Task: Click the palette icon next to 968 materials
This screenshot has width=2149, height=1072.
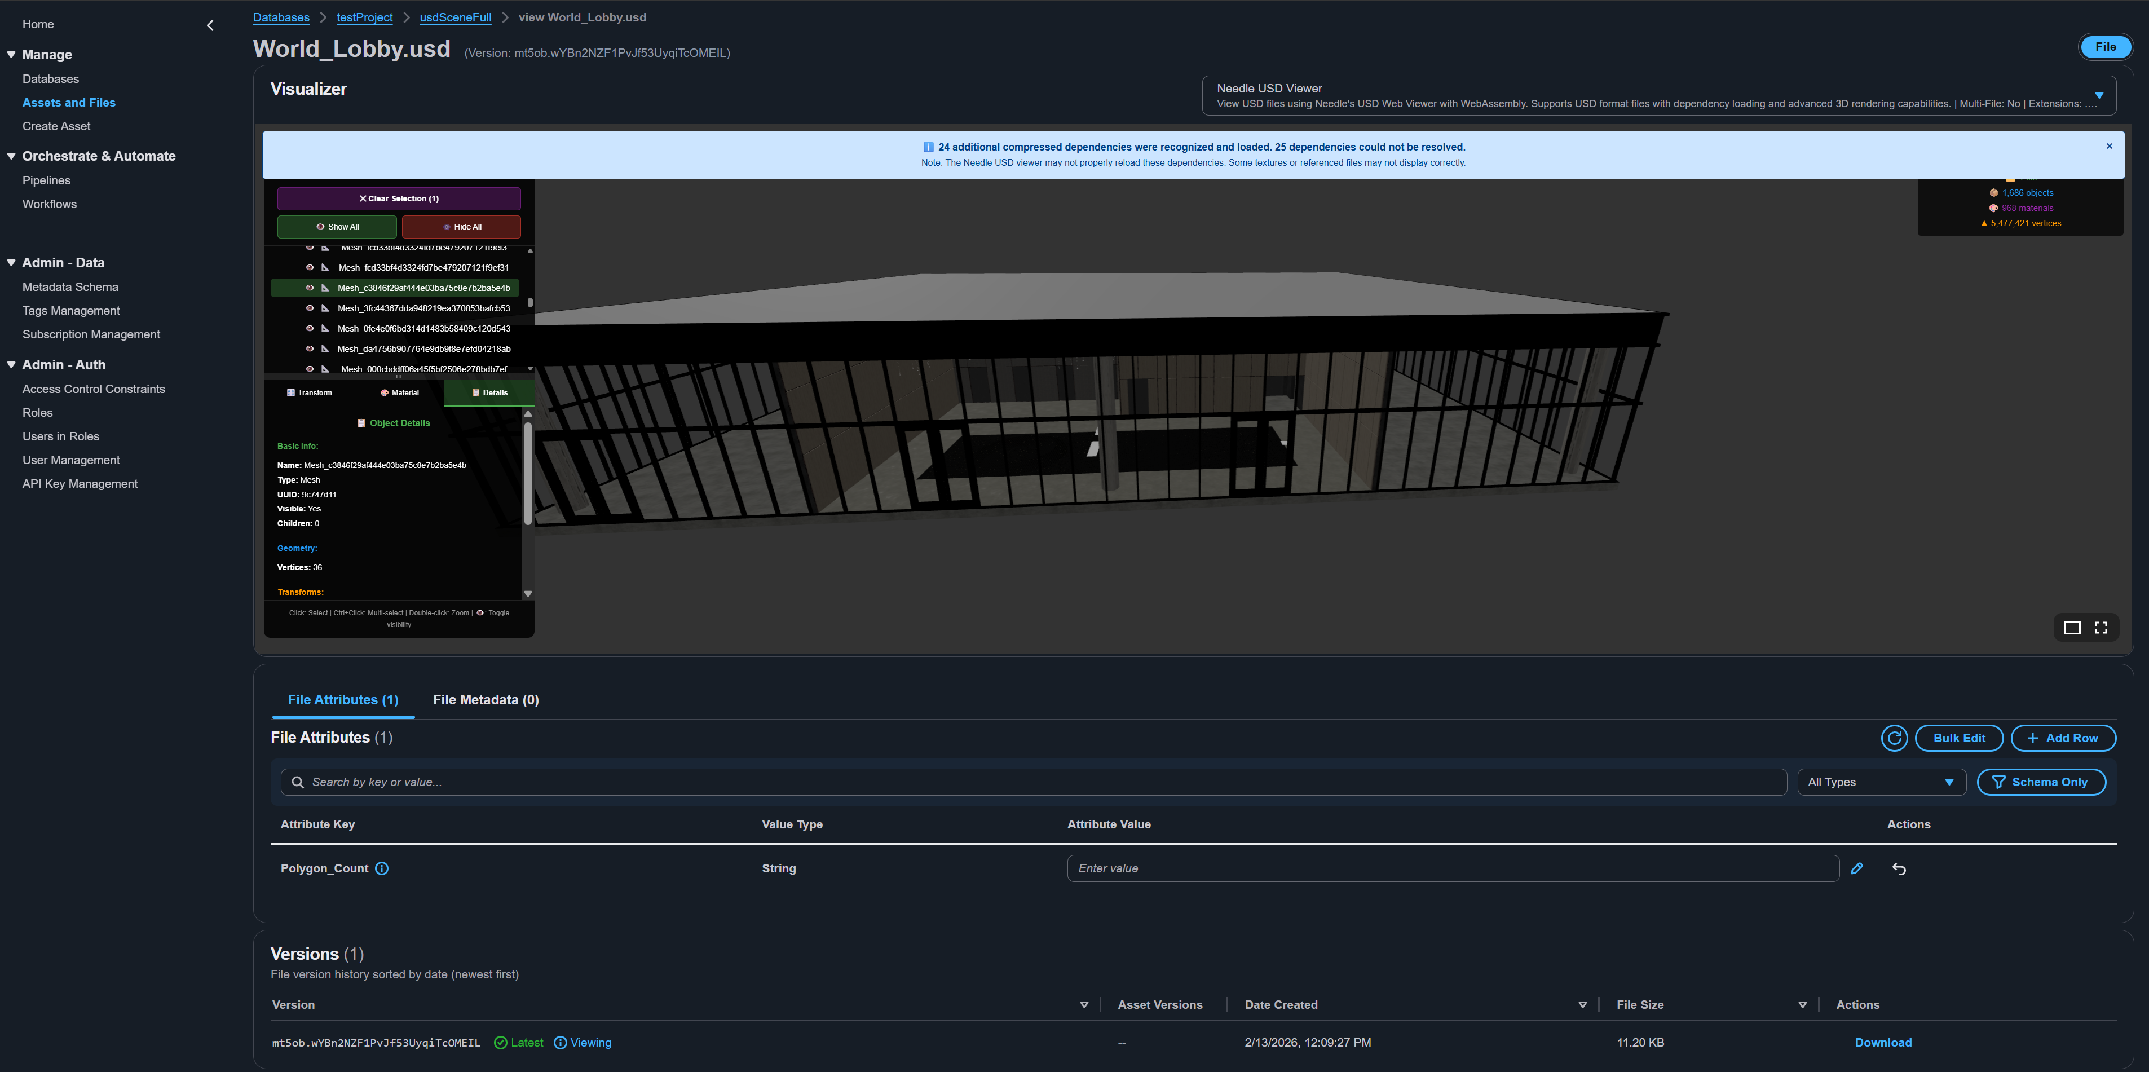Action: point(1993,208)
